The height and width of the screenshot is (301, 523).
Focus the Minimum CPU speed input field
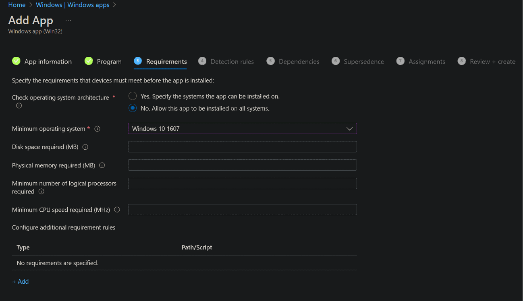pyautogui.click(x=242, y=210)
